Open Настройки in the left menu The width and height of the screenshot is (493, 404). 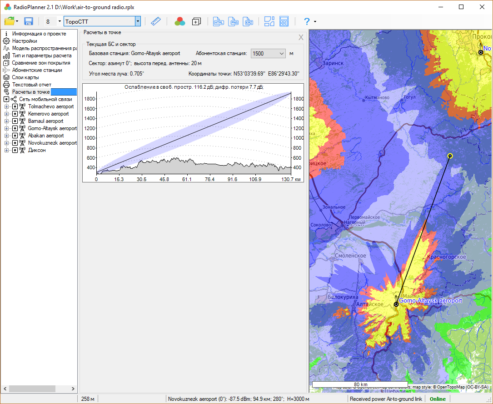coord(25,41)
